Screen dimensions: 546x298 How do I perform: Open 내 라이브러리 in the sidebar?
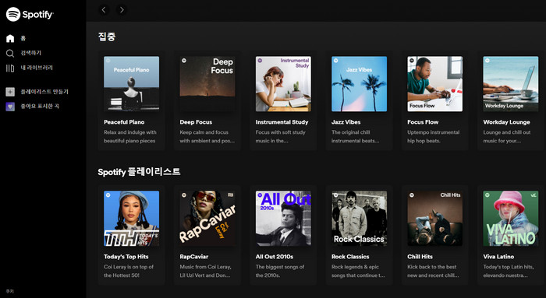click(x=37, y=68)
